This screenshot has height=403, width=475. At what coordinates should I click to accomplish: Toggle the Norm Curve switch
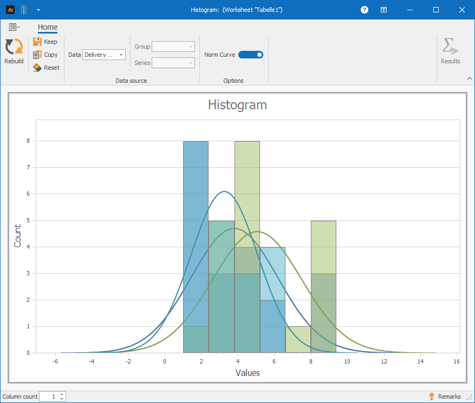pyautogui.click(x=251, y=55)
